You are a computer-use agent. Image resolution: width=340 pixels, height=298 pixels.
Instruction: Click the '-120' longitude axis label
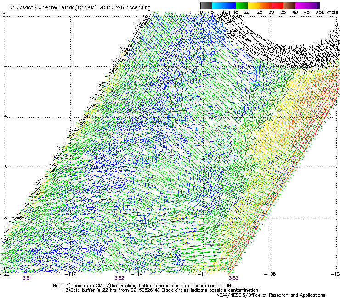click(x=5, y=274)
